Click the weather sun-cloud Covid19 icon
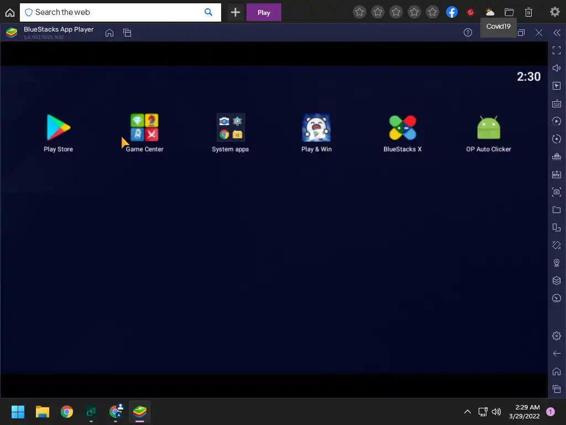The image size is (566, 425). [490, 12]
